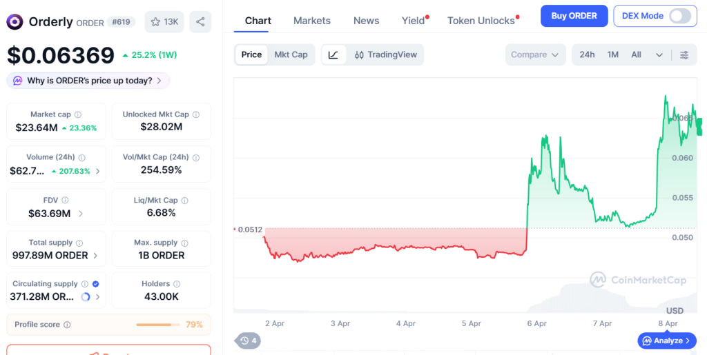Screen dimensions: 707x355
Task: Open the Token Unlocks tab
Action: point(481,21)
